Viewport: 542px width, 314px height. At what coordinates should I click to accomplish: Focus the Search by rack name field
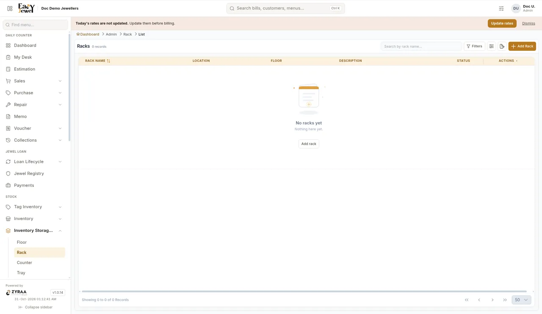[x=421, y=46]
